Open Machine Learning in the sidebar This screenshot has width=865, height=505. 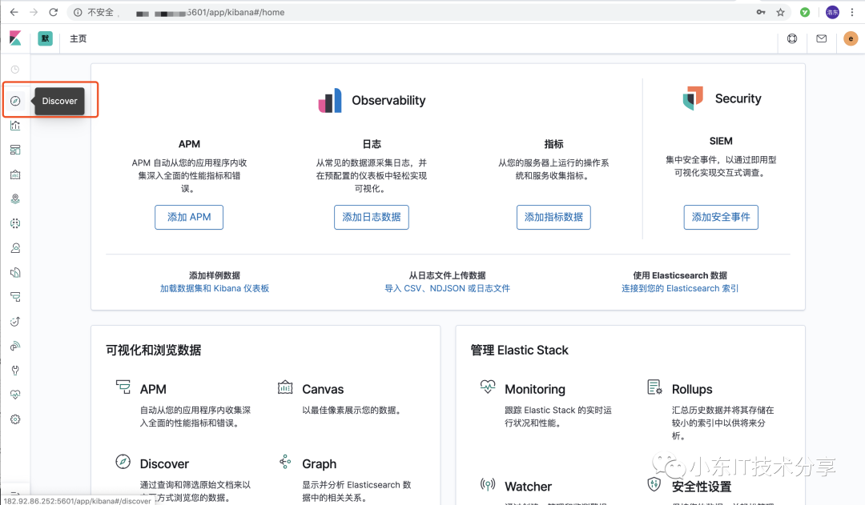(x=15, y=223)
